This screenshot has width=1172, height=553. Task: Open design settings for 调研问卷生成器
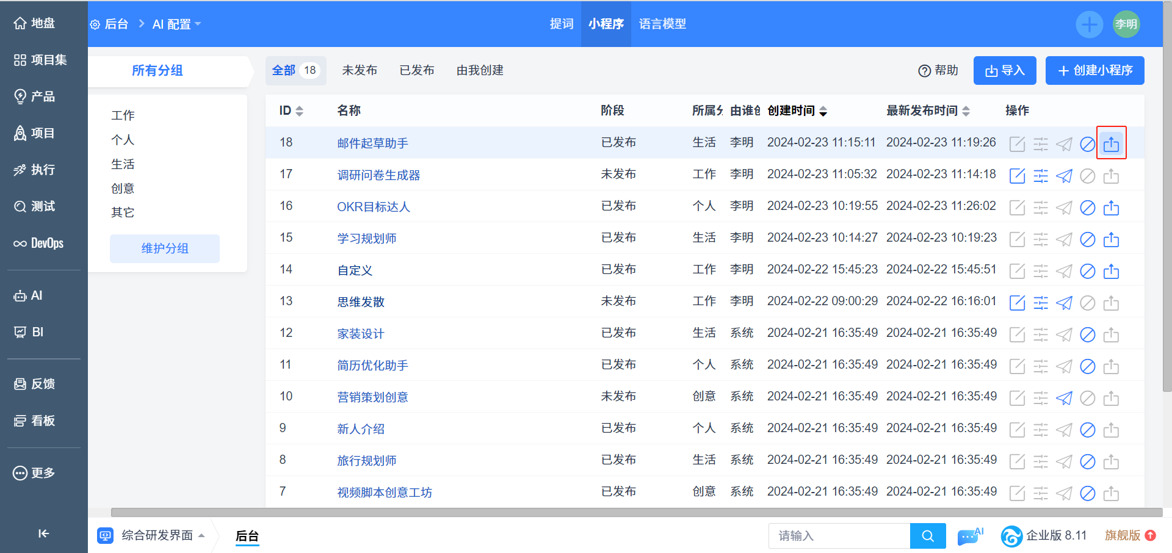pos(1041,176)
